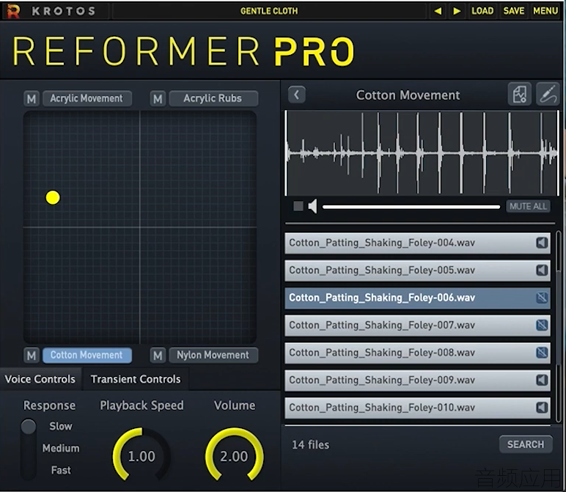Click MUTE ALL button
Screen dimensions: 566x492
click(x=528, y=206)
